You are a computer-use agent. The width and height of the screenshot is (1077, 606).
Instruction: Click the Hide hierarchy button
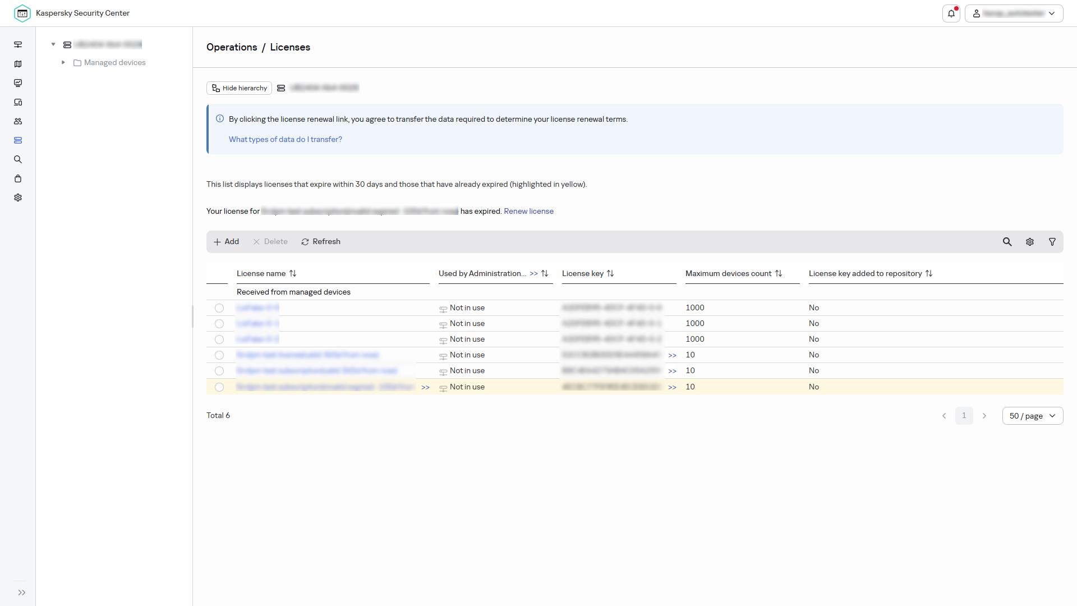[x=239, y=88]
